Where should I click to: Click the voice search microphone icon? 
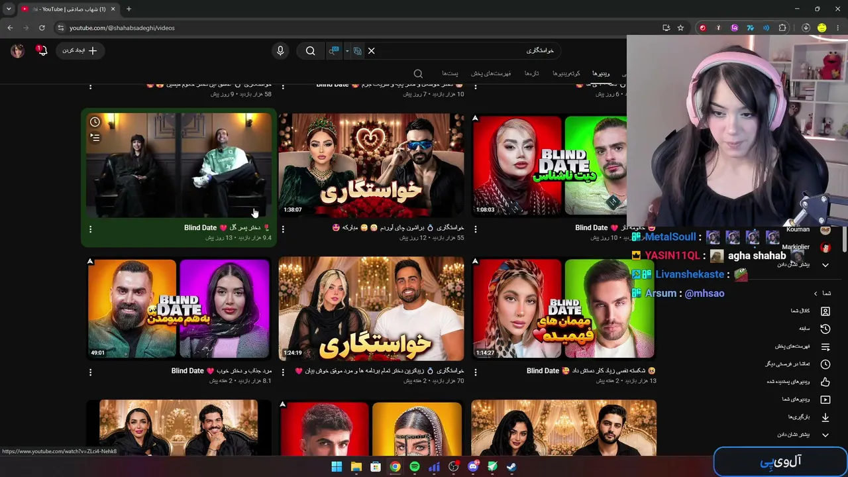[280, 51]
